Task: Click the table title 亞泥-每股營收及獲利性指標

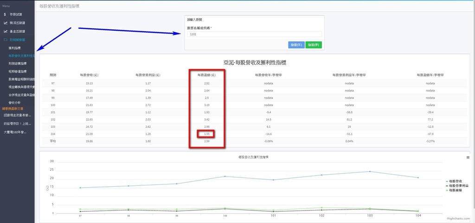Action: [x=255, y=63]
